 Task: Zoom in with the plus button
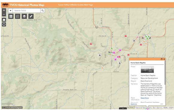(x=4, y=10)
